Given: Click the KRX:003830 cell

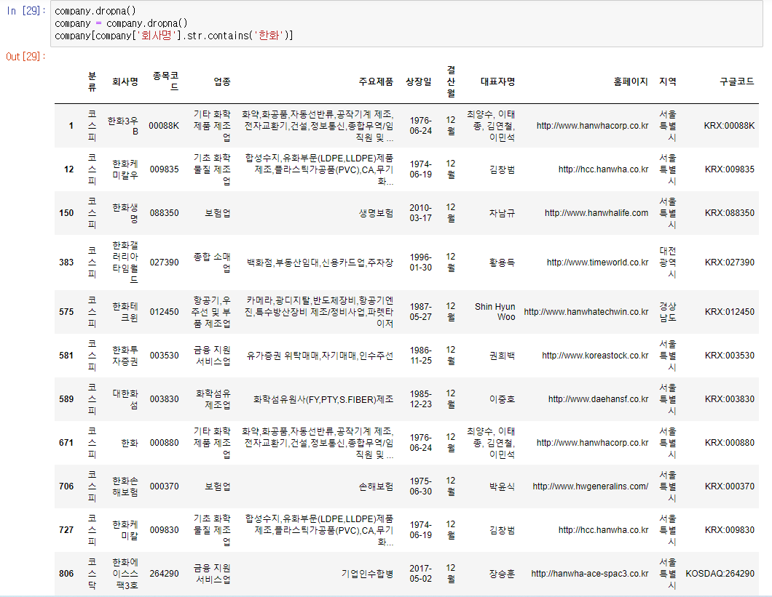Looking at the screenshot, I should [730, 399].
